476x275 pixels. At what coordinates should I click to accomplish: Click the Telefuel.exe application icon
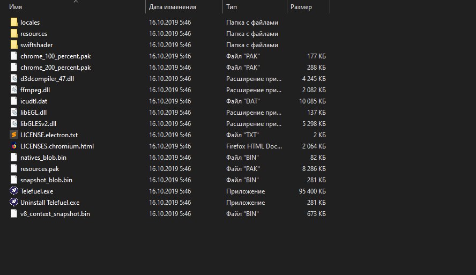[x=14, y=191]
